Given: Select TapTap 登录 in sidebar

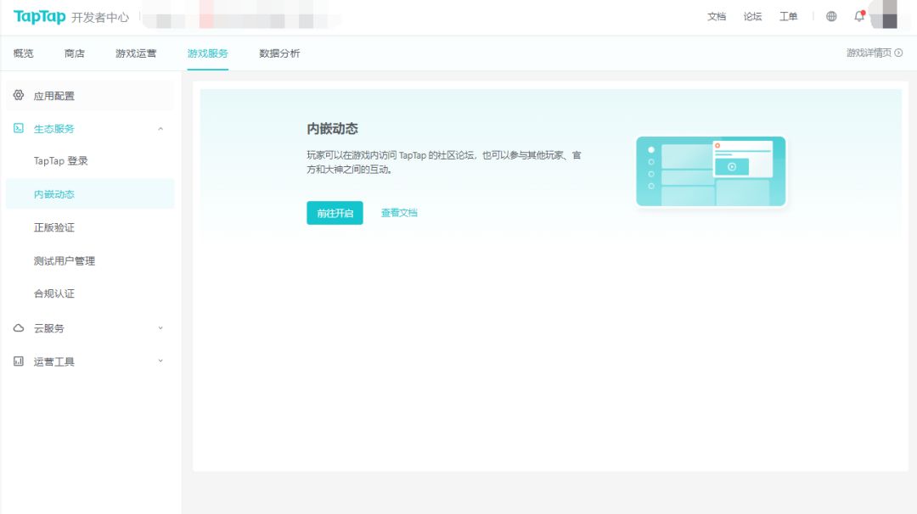Looking at the screenshot, I should pyautogui.click(x=61, y=160).
